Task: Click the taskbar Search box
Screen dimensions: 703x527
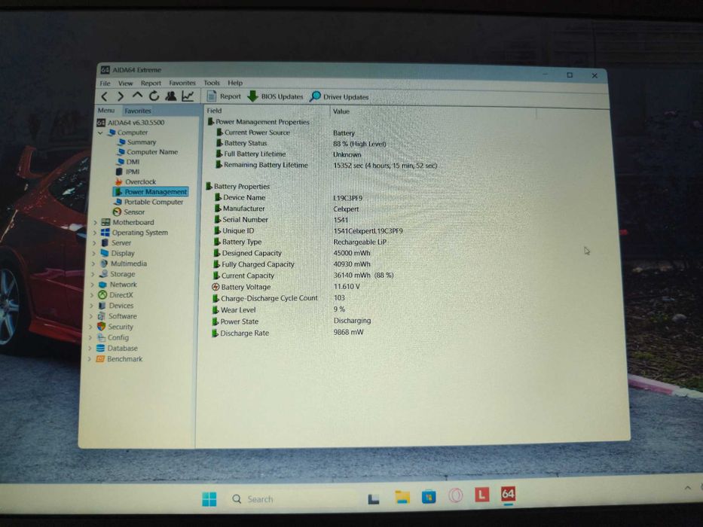Action: [x=292, y=498]
